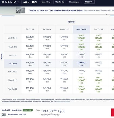
Task: Choose Sun Oct 20 to Sat Oct 26 fare
Action: [x=47, y=72]
